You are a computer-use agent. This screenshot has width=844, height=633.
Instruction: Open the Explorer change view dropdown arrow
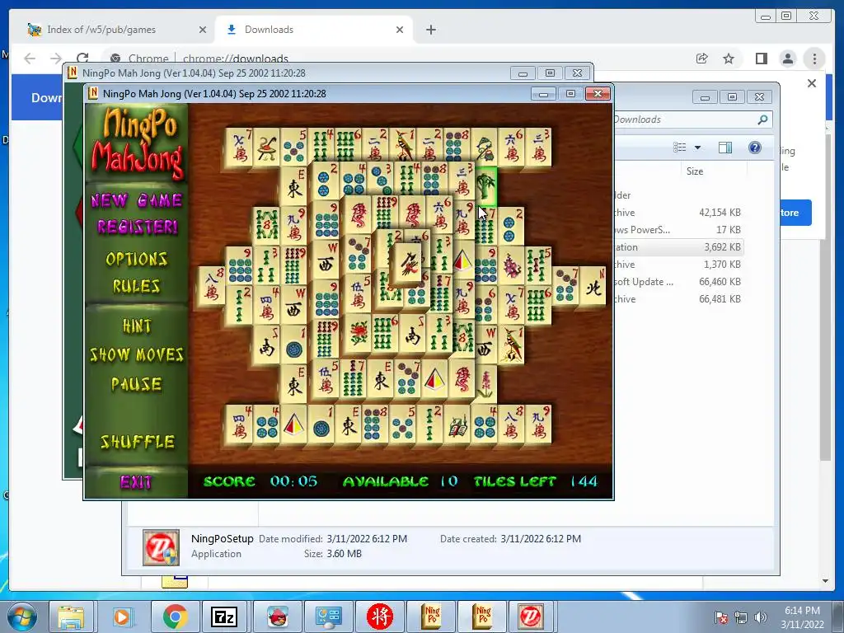[697, 148]
